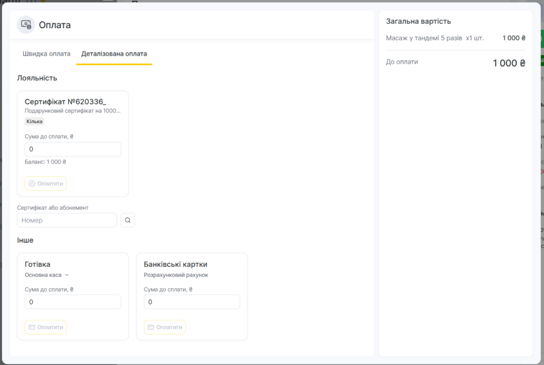
Task: Click the Баланс: 1 000 ₴ label
Action: click(x=45, y=162)
